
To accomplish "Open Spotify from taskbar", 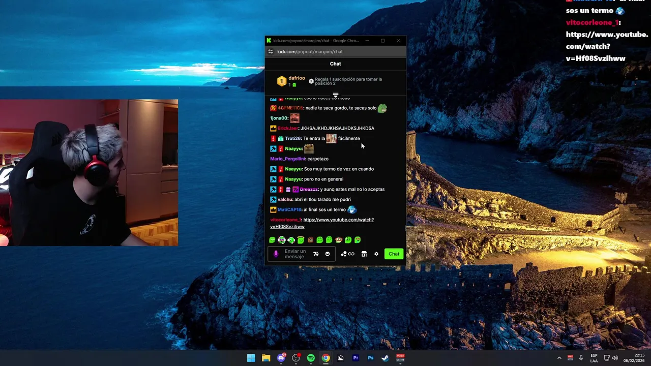I will pos(311,358).
